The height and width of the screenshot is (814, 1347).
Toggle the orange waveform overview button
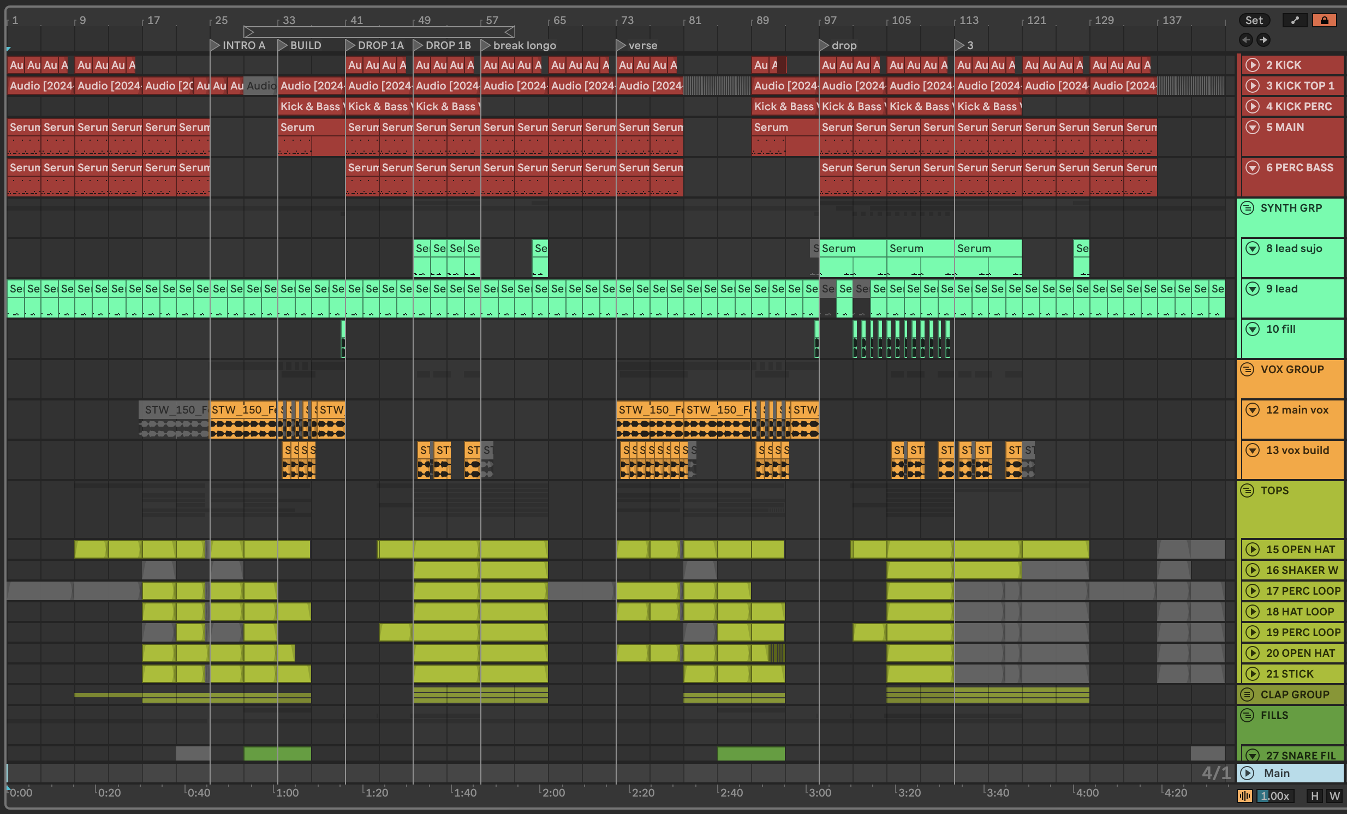coord(1245,796)
